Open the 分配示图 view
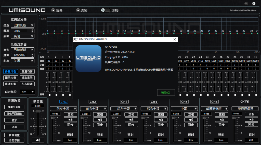This screenshot has height=145, width=261. [x=14, y=140]
